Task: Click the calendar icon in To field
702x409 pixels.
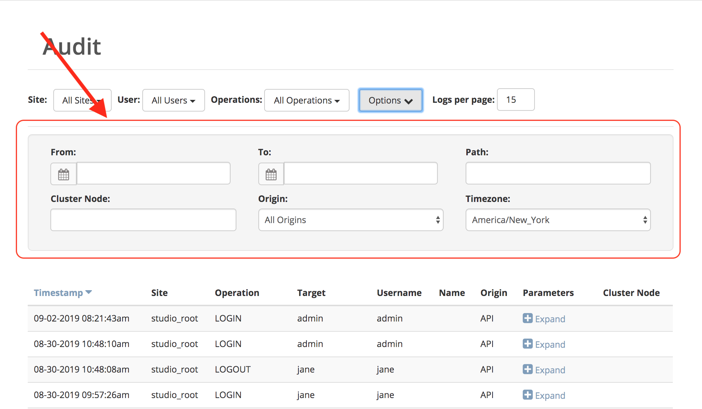Action: click(x=271, y=174)
